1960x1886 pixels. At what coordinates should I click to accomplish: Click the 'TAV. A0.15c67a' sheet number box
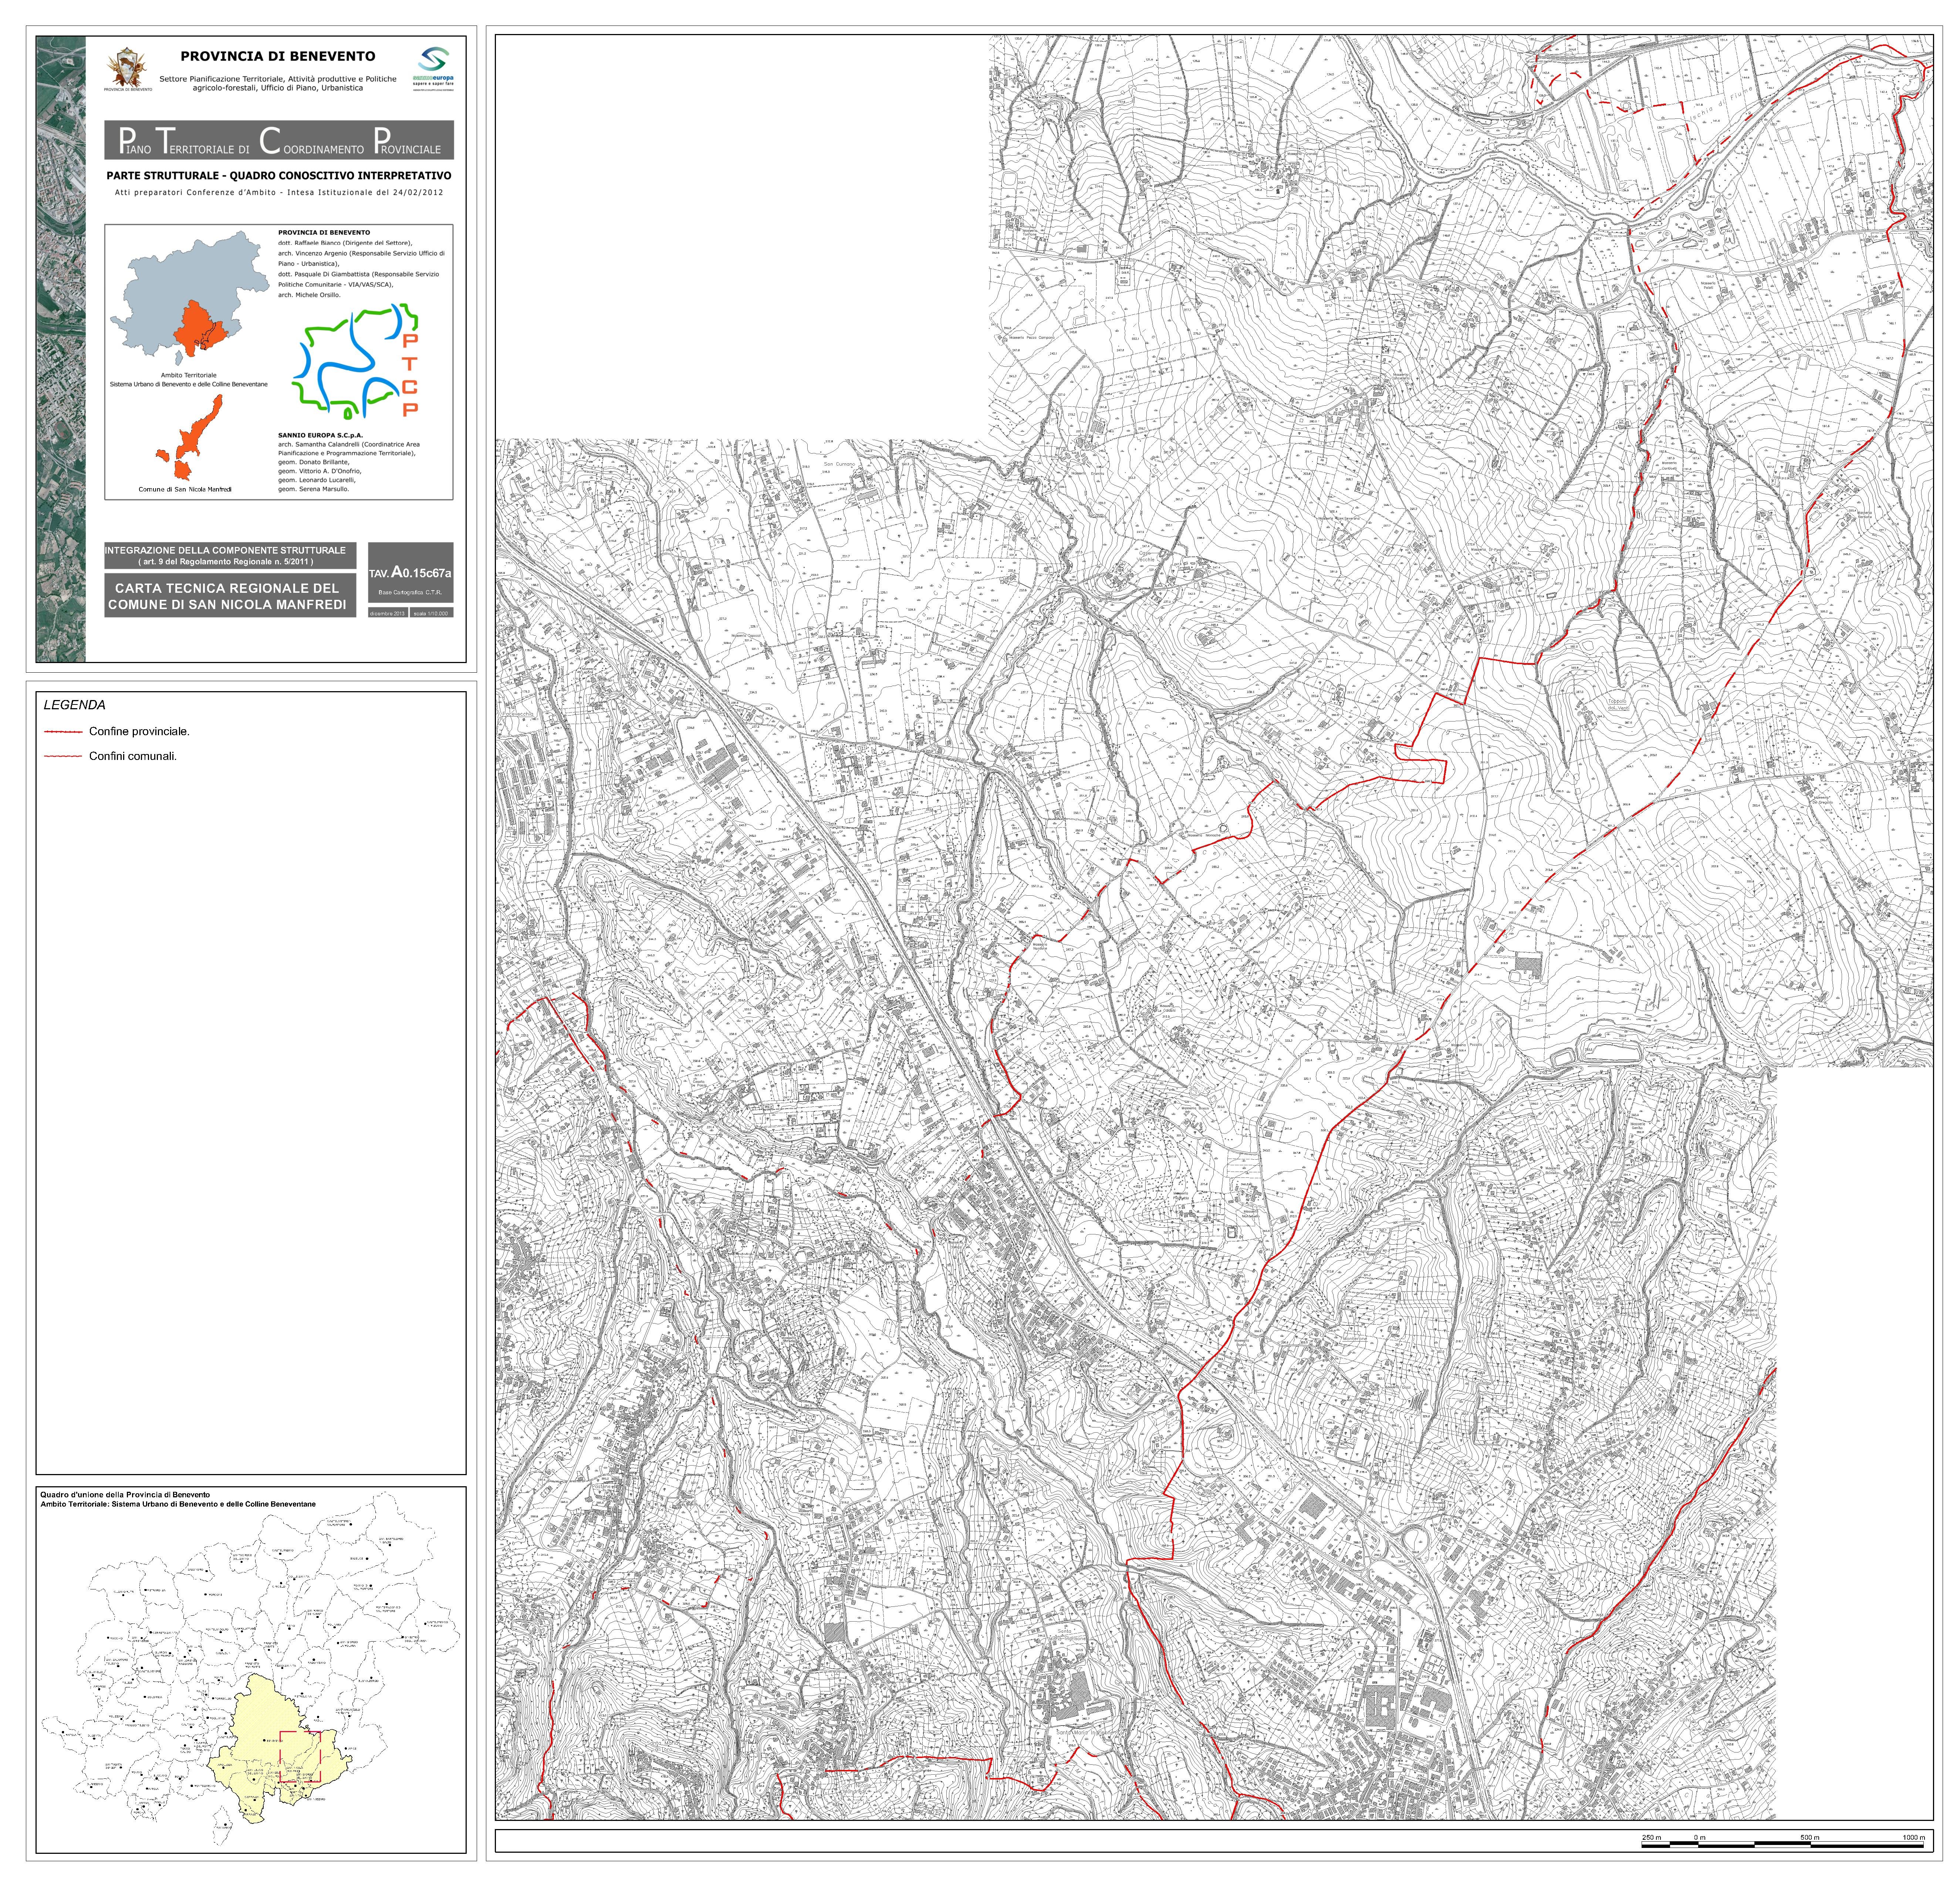coord(411,573)
